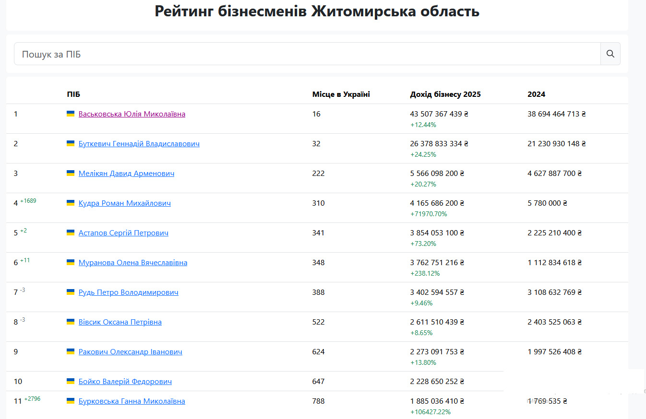
Task: Click Ukraine flag beside Астапов Сергій
Action: pos(71,233)
